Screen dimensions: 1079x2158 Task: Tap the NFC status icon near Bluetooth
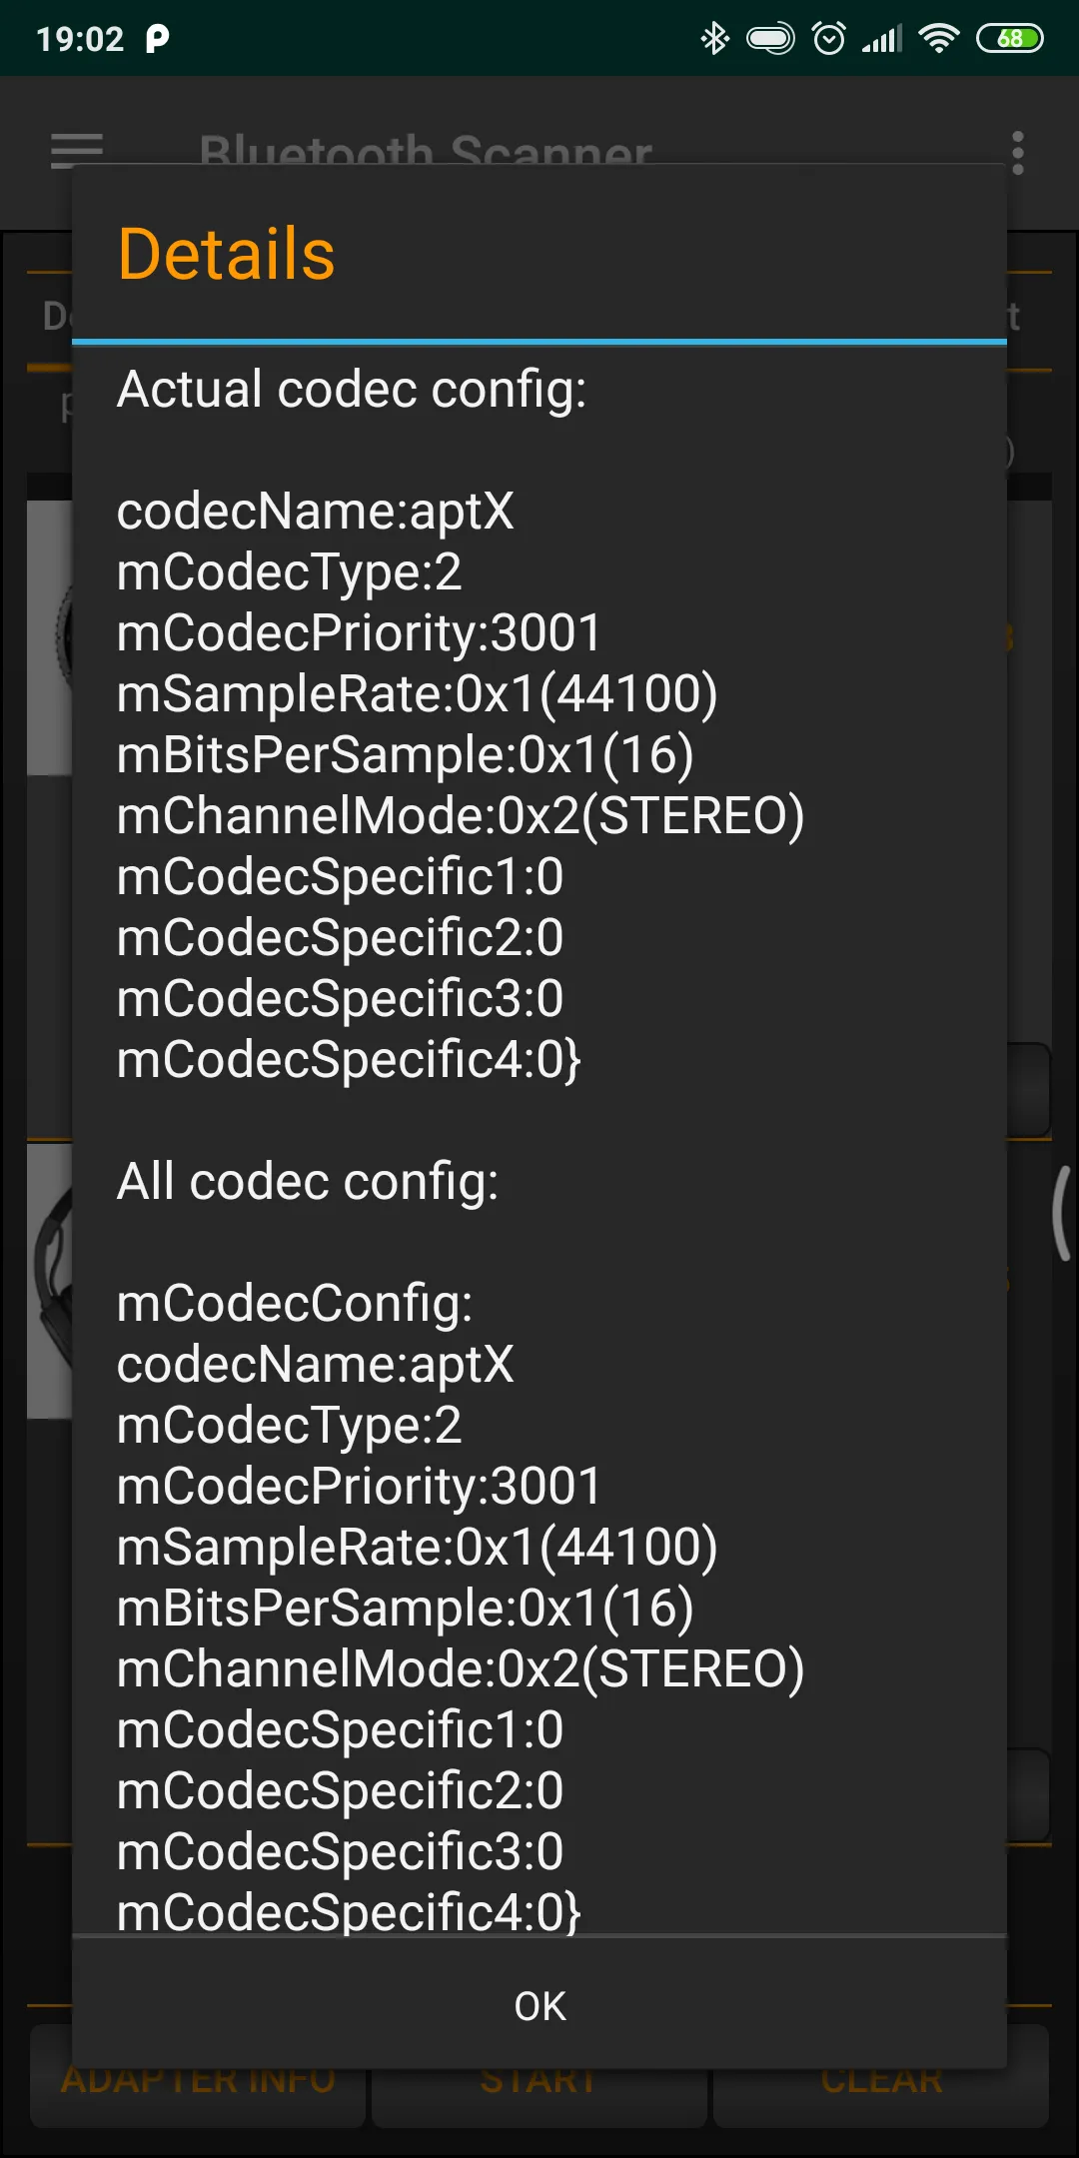click(x=769, y=38)
